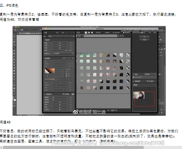Select the Lasso tool
The width and height of the screenshot is (182, 149).
14,42
